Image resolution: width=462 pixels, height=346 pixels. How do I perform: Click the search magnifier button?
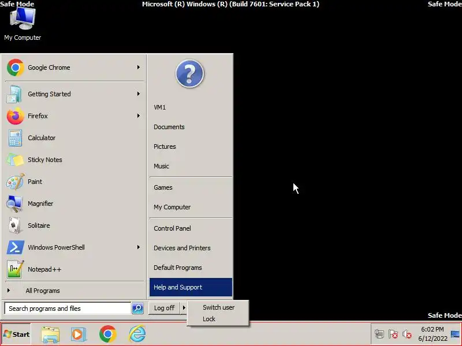[137, 308]
